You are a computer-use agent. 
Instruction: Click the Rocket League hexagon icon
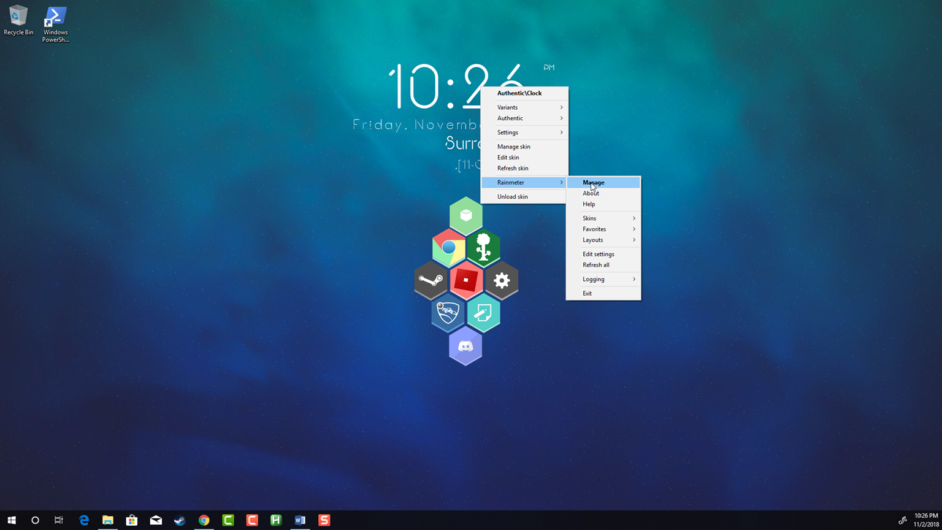[x=448, y=313]
